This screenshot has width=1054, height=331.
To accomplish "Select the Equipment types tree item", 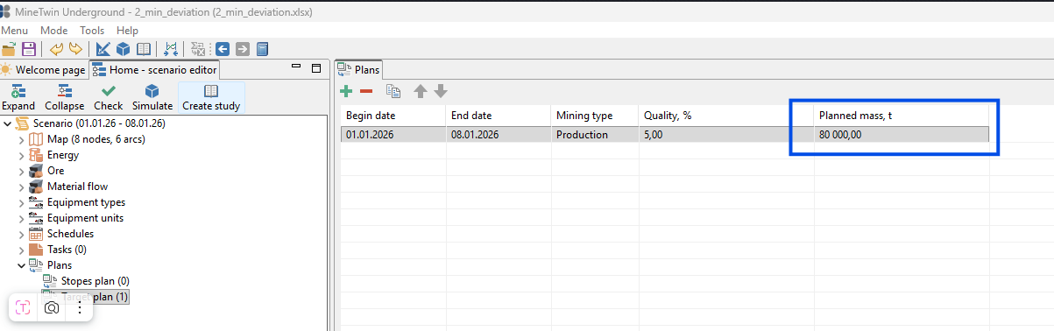I will 86,202.
